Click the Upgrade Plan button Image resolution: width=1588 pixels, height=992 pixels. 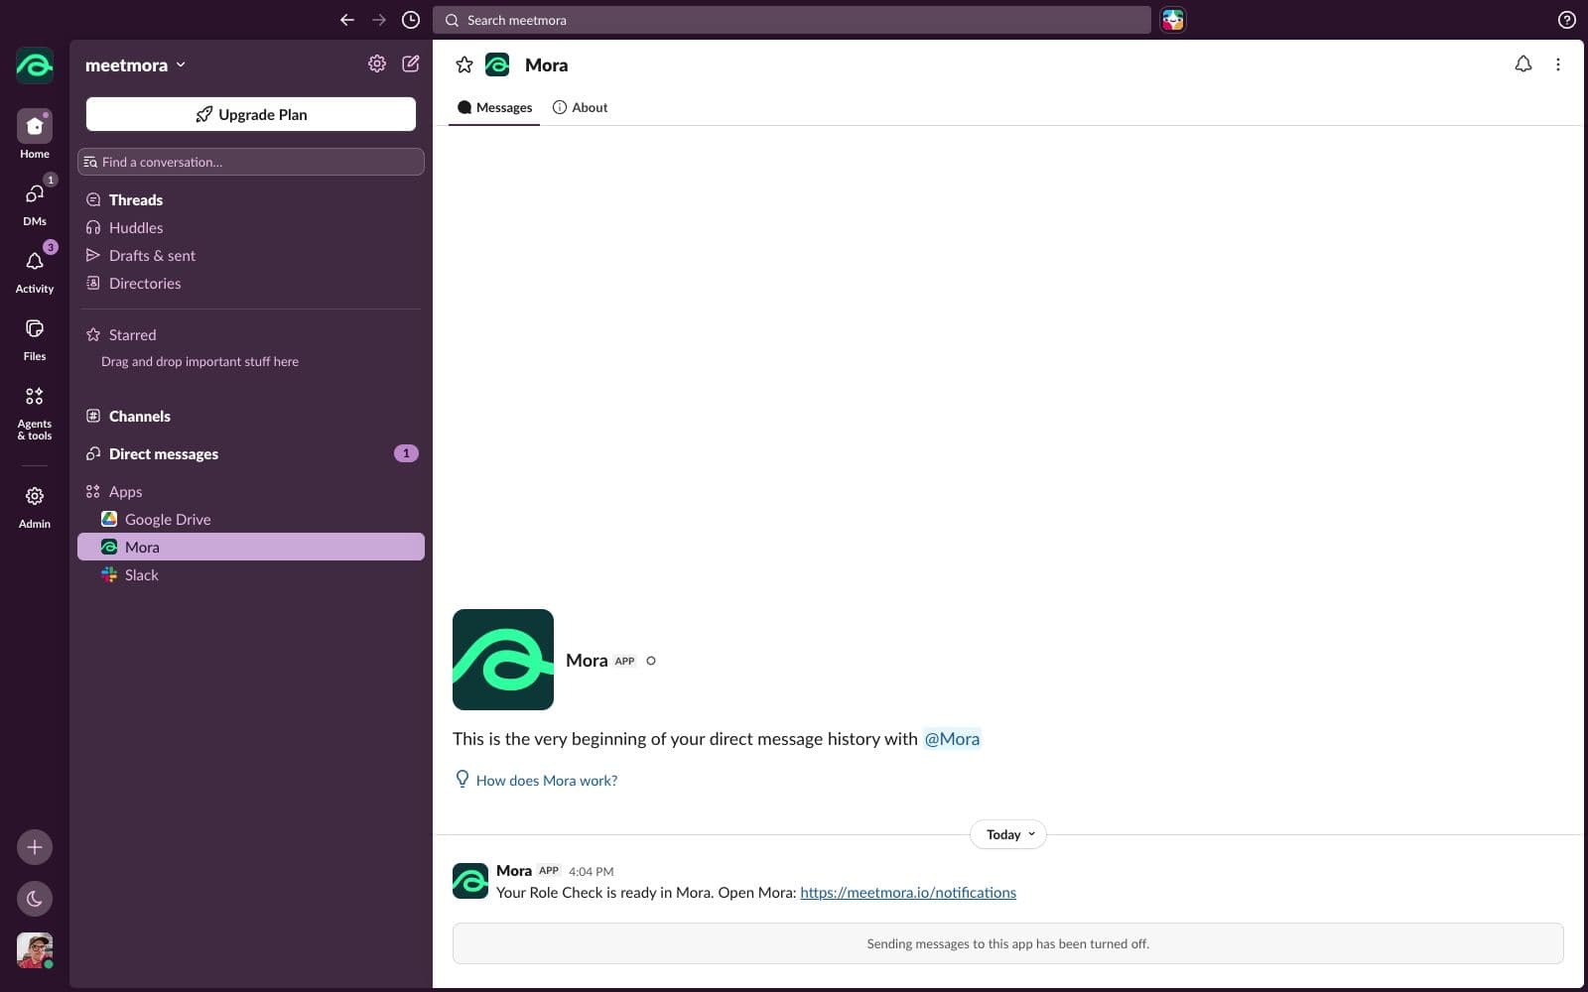251,114
